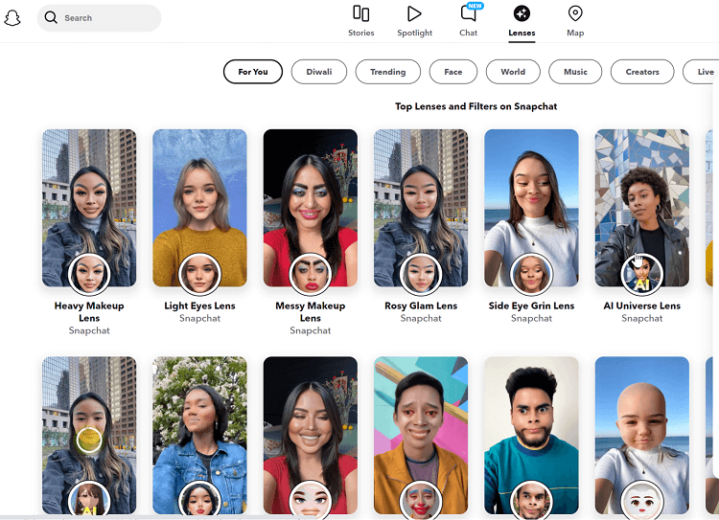Open the Side Eye Grin Lens title link
This screenshot has height=520, width=719.
[x=531, y=306]
